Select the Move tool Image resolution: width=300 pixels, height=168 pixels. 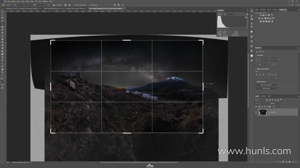tap(2, 12)
